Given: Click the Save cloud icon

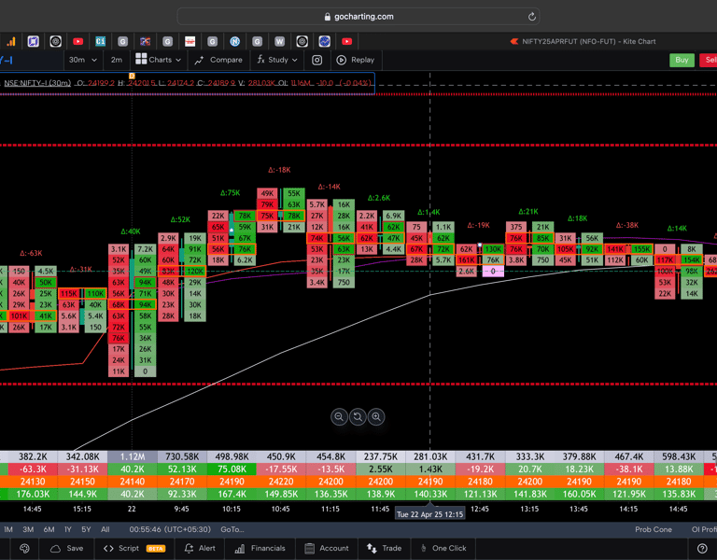Looking at the screenshot, I should click(55, 548).
